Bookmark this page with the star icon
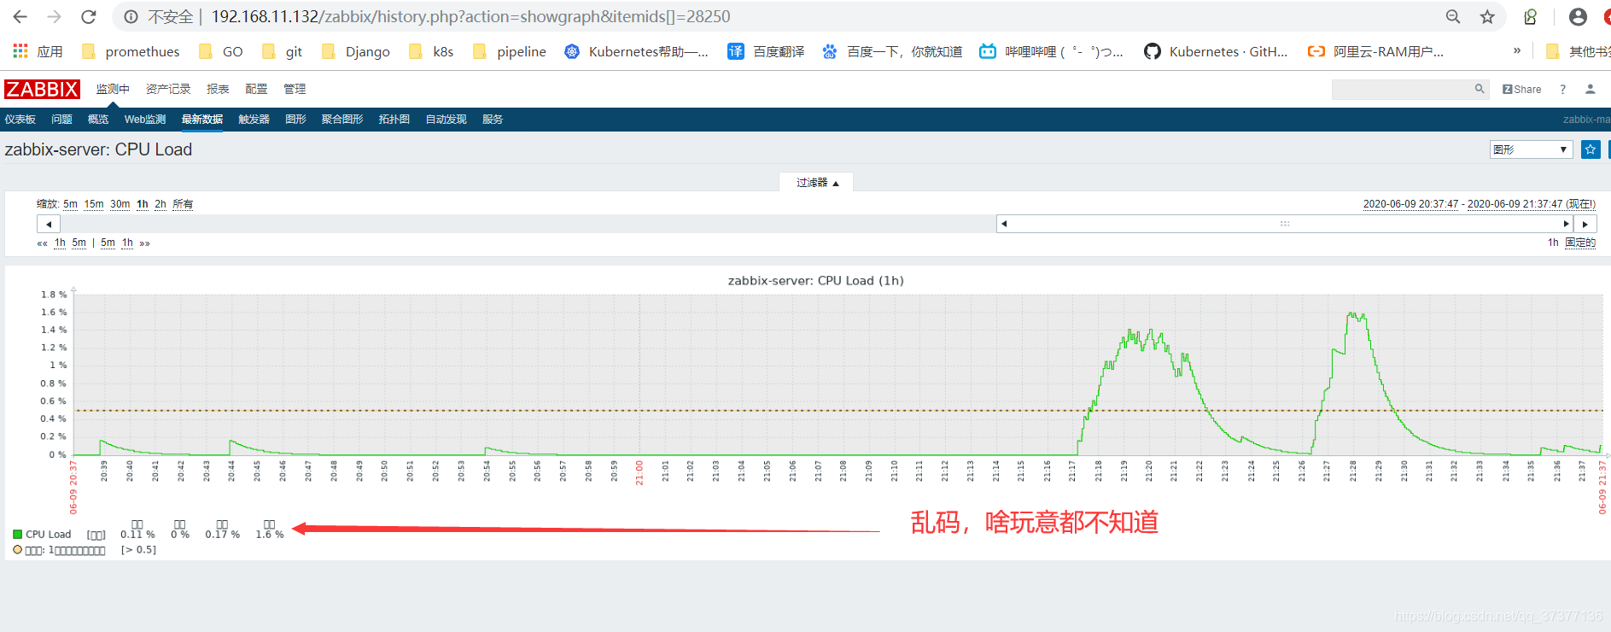This screenshot has width=1611, height=632. (x=1487, y=17)
